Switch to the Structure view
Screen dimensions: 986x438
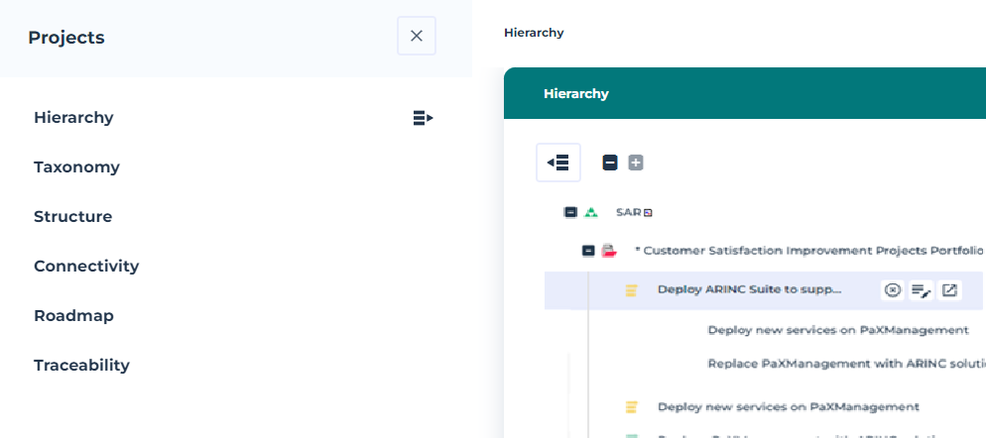click(x=72, y=217)
